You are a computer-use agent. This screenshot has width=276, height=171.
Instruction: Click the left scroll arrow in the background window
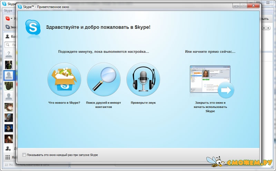click(264, 28)
